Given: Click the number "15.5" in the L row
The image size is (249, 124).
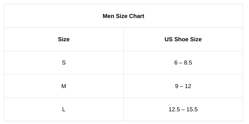Looking at the screenshot, I should coord(192,109).
